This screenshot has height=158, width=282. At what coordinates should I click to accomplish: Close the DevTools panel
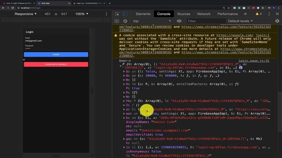tap(277, 14)
